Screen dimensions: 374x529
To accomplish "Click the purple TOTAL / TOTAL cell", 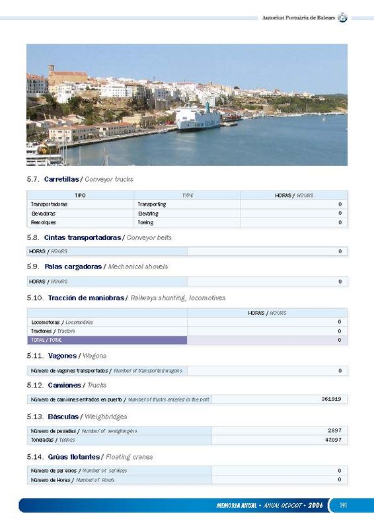I will pyautogui.click(x=107, y=340).
